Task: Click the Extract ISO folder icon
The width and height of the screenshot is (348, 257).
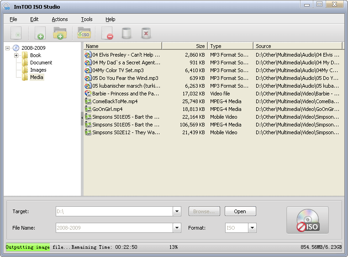Action: (x=84, y=33)
